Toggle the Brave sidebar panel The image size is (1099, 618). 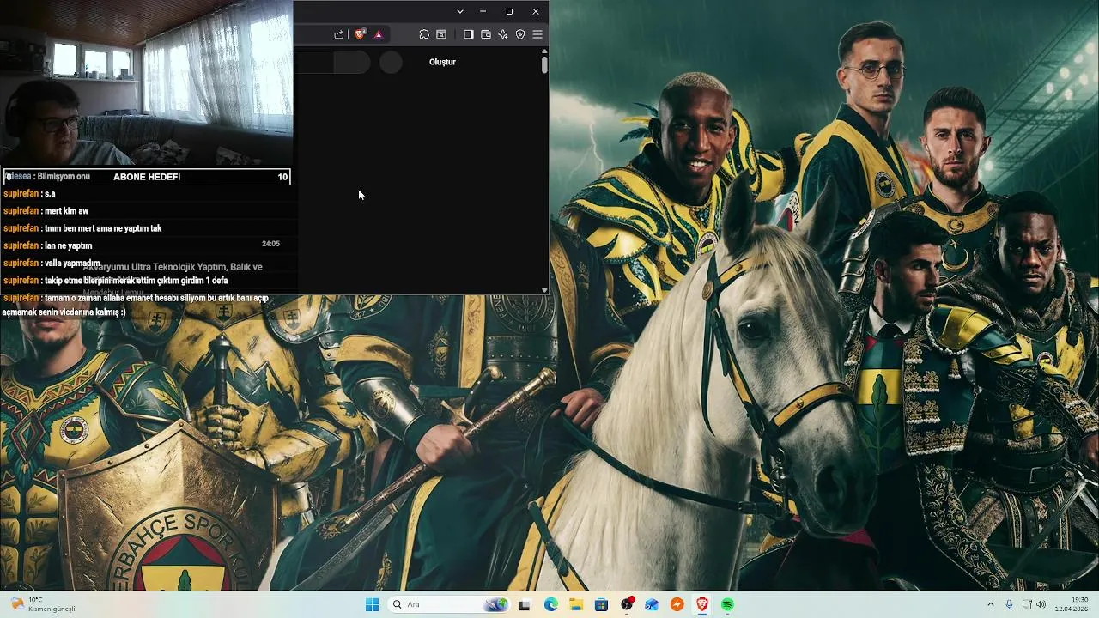468,34
